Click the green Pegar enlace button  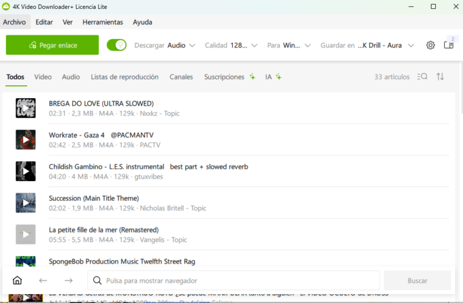(52, 45)
